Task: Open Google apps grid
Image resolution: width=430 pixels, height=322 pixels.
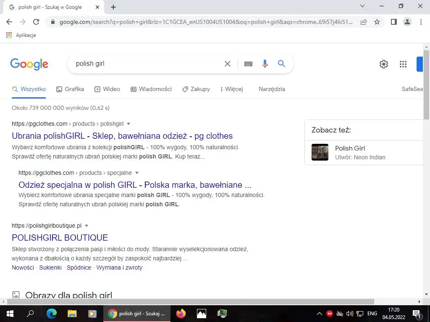Action: coord(403,64)
